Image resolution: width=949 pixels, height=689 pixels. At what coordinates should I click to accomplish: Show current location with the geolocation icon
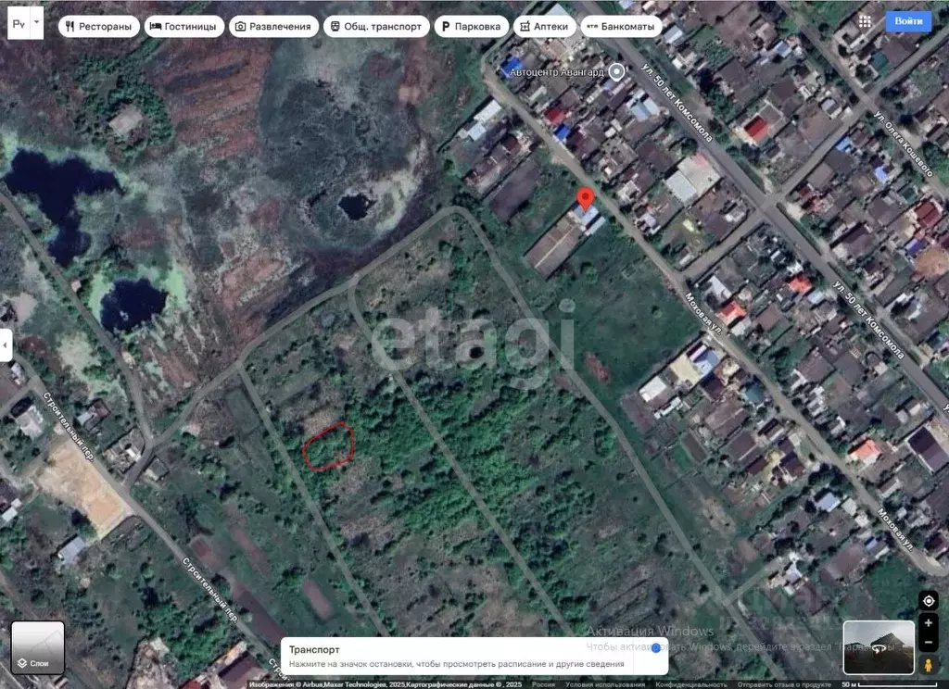(x=929, y=601)
